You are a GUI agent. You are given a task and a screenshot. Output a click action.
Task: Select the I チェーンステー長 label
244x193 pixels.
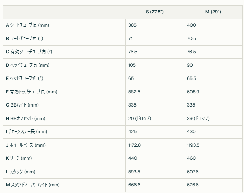(26, 132)
